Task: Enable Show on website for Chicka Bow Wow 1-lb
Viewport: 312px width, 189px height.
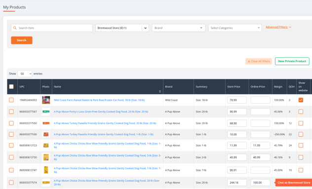Action: pyautogui.click(x=301, y=146)
